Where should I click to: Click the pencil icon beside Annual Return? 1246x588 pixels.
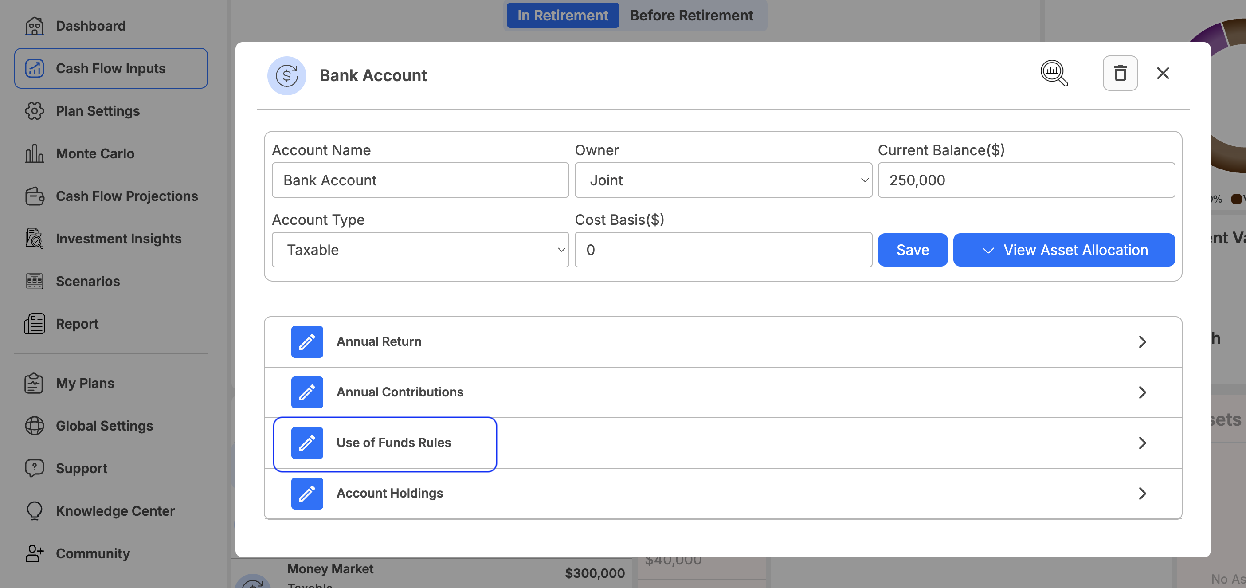[x=307, y=342]
